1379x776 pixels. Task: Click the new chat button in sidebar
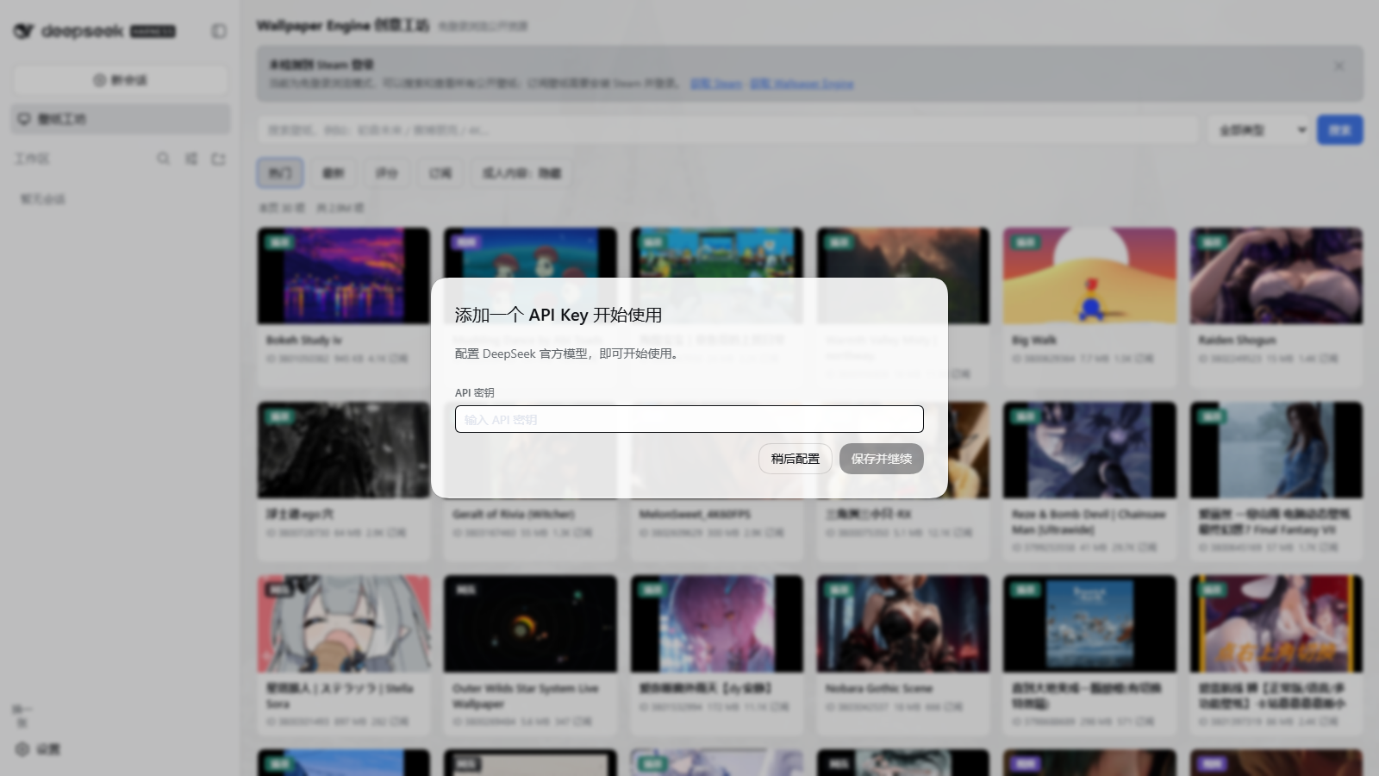point(121,80)
